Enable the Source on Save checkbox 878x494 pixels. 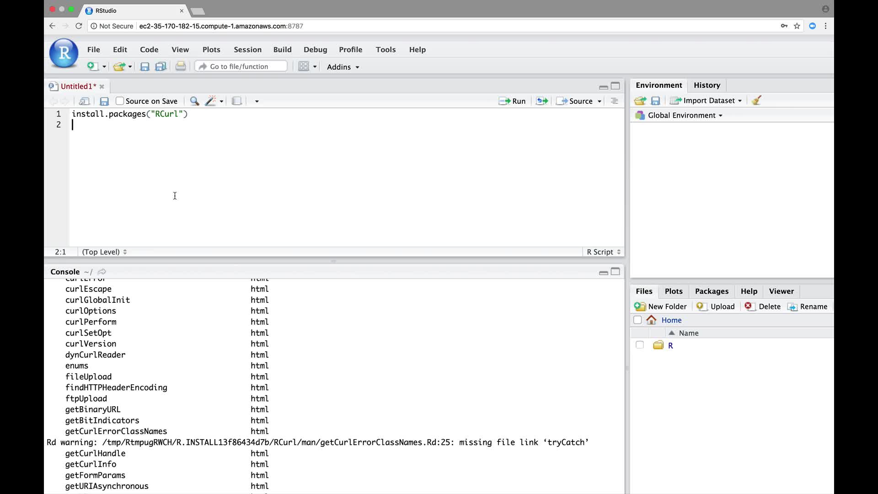click(x=120, y=101)
